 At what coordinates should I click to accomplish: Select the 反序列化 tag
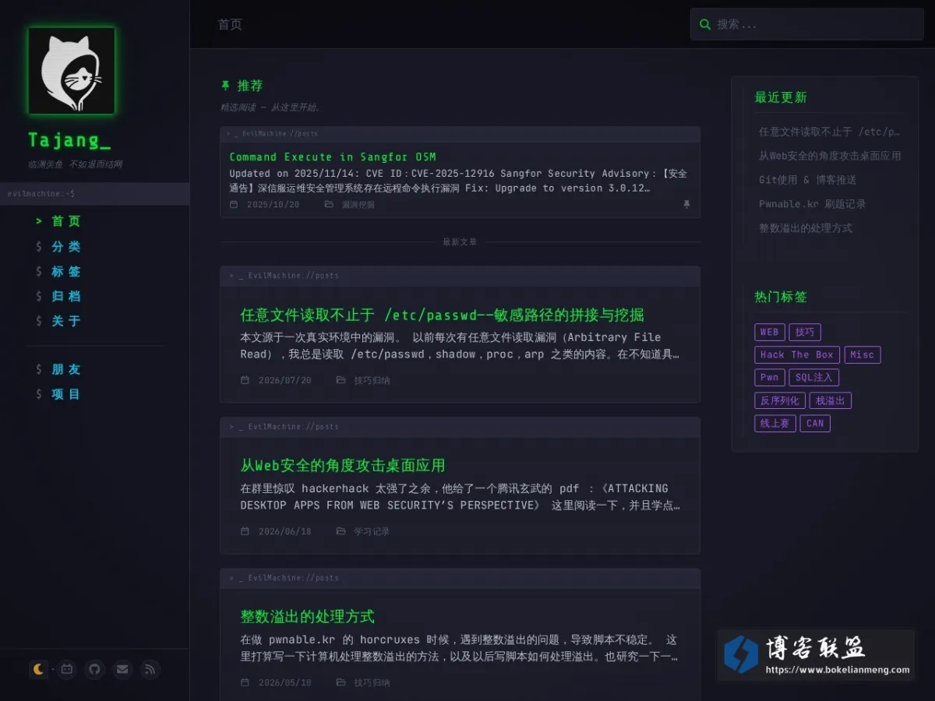click(x=780, y=400)
